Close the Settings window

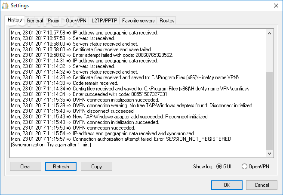point(276,6)
